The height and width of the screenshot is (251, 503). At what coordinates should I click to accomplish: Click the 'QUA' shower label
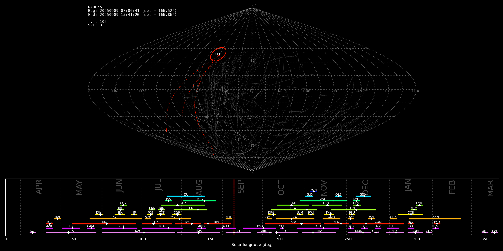[393, 218]
